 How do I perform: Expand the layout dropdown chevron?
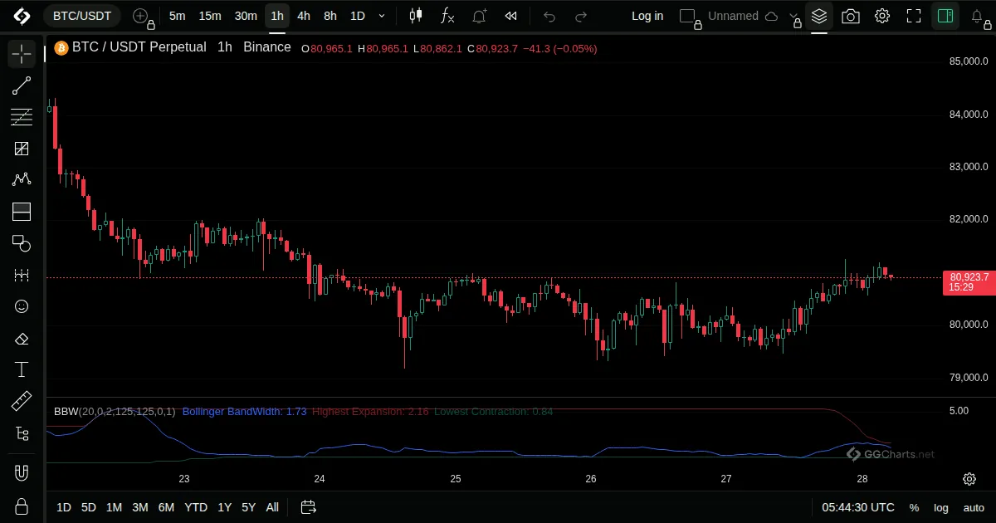[x=794, y=16]
